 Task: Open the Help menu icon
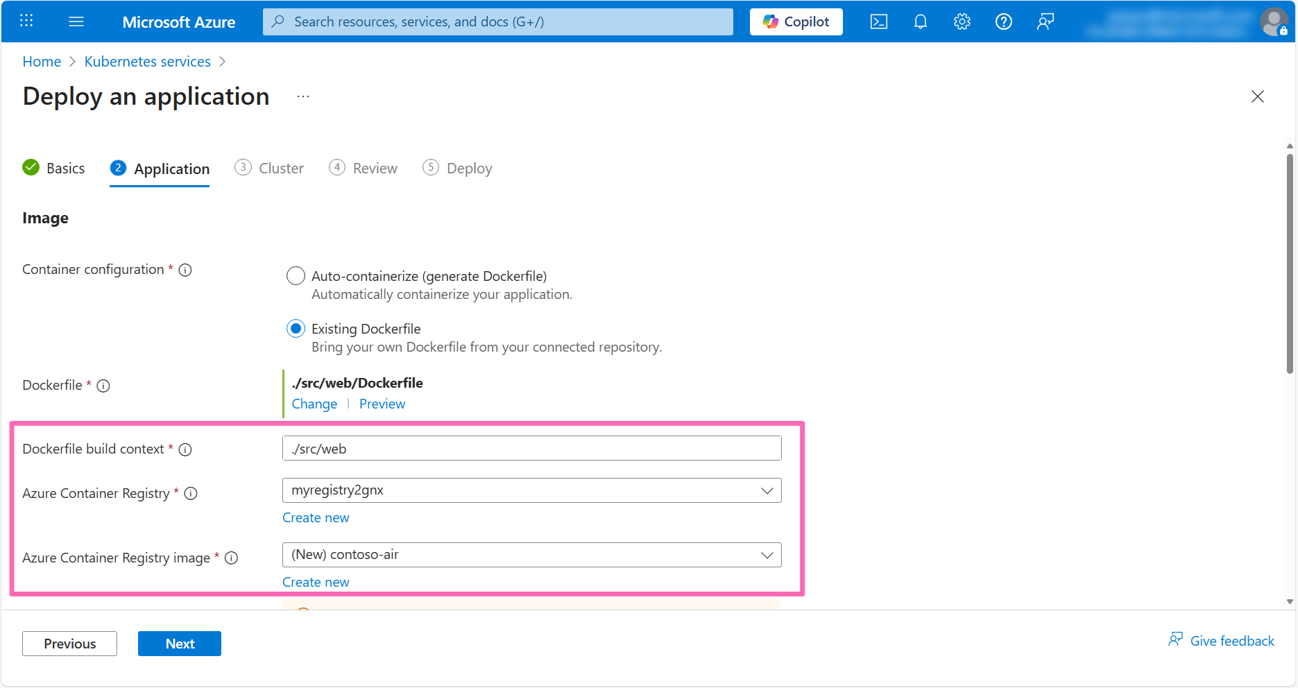click(1003, 21)
